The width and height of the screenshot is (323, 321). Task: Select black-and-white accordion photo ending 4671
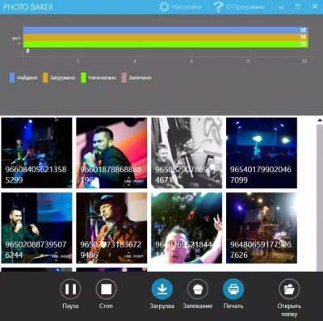tap(187, 153)
